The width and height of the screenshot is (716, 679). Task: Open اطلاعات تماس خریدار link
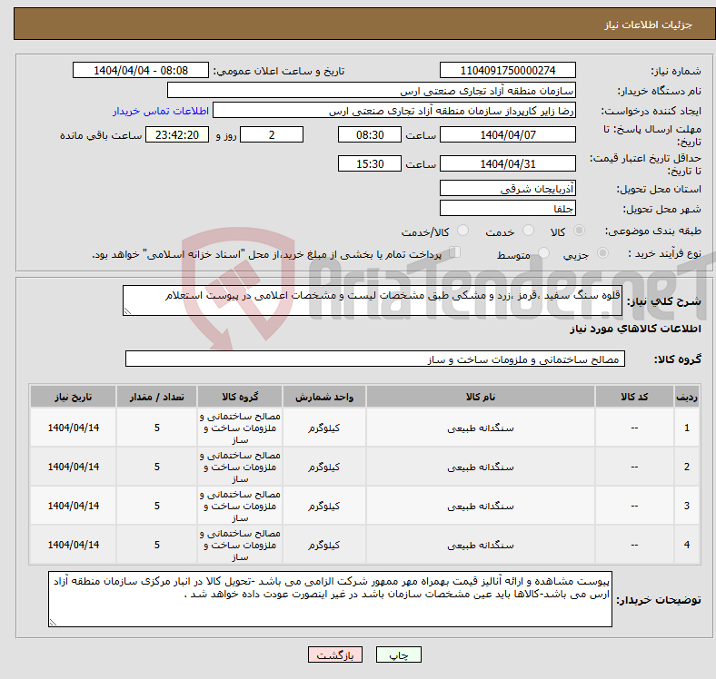pos(161,111)
